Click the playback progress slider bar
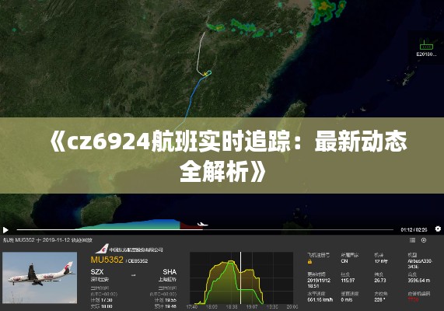Image resolution: width=444 pixels, height=311 pixels. [x=205, y=229]
